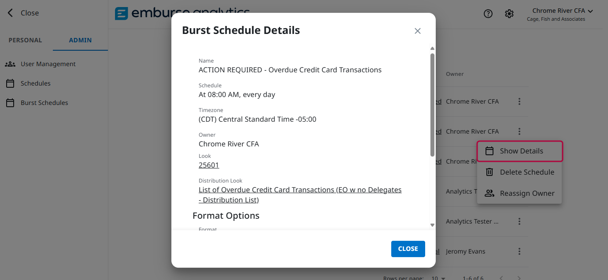Image resolution: width=608 pixels, height=280 pixels.
Task: Click the trash icon beside Delete Schedule
Action: [x=489, y=172]
